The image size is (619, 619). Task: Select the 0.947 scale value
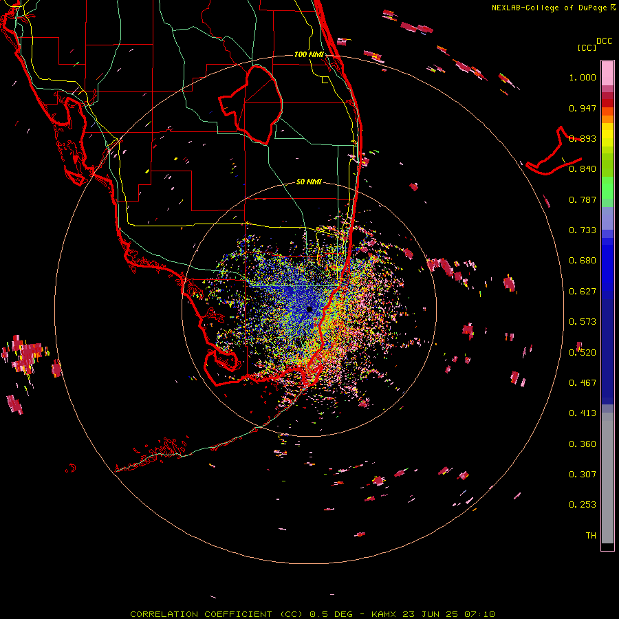coord(583,108)
